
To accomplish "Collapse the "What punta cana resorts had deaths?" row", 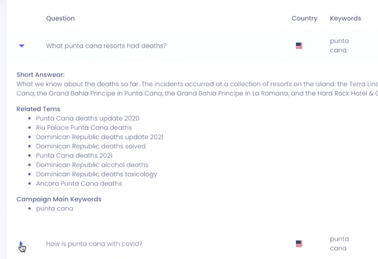I will click(21, 46).
